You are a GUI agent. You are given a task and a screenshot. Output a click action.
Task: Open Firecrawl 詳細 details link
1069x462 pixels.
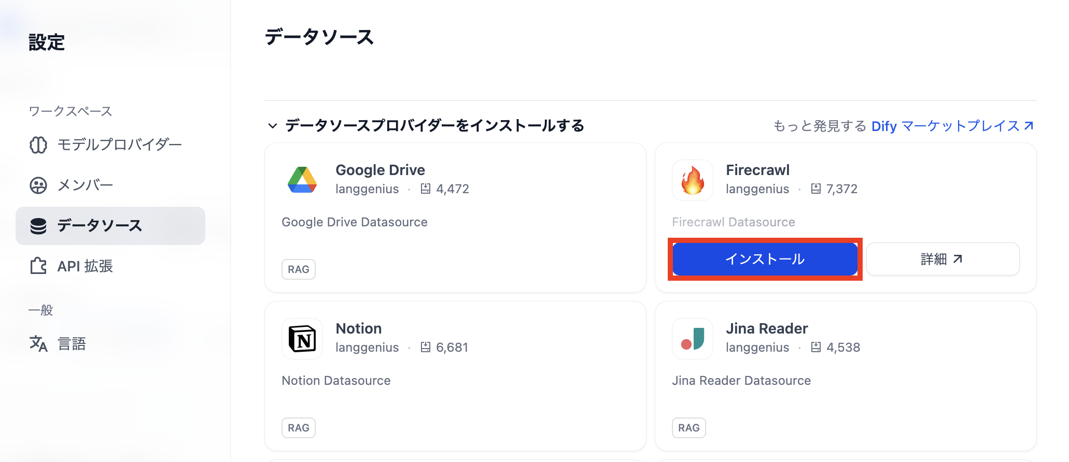[x=943, y=259]
